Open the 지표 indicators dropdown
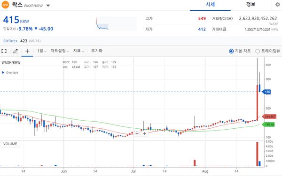 pyautogui.click(x=78, y=51)
